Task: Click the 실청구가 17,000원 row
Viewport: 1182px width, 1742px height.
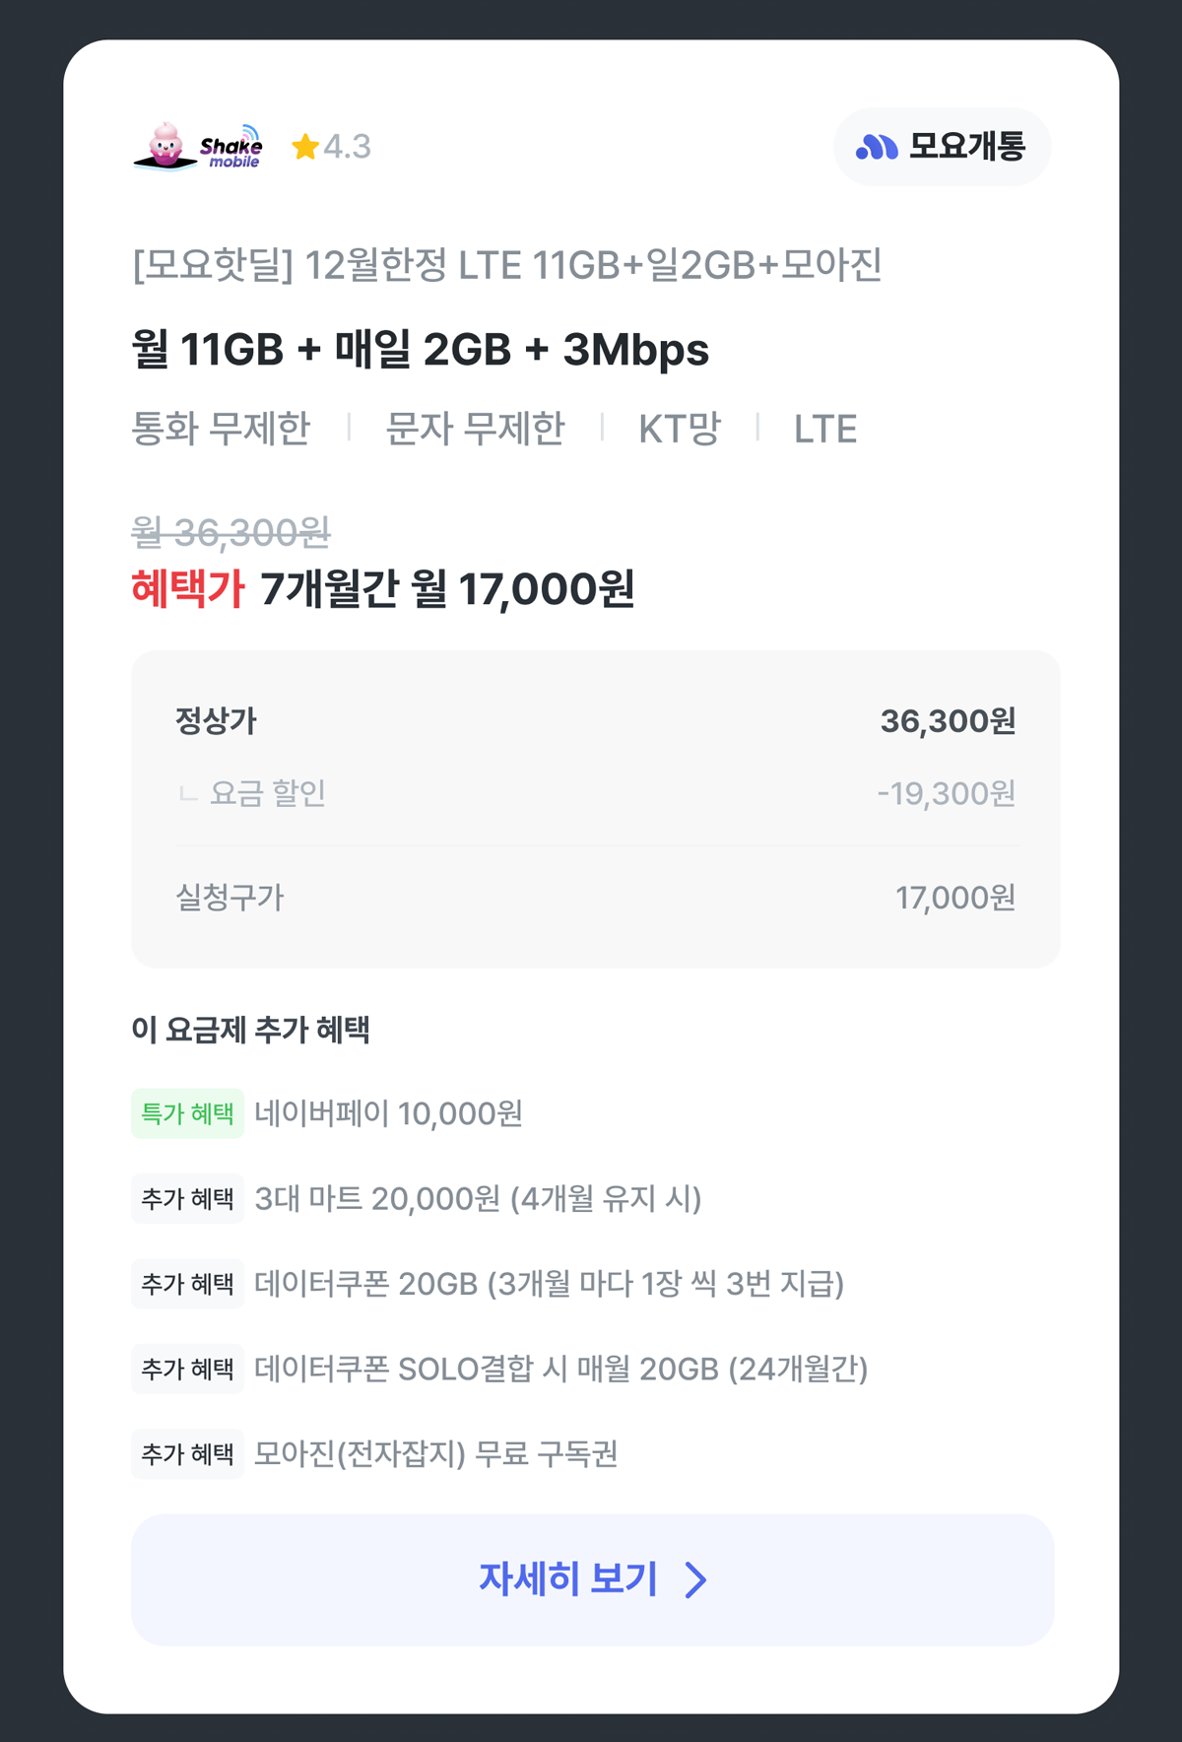Action: (595, 898)
